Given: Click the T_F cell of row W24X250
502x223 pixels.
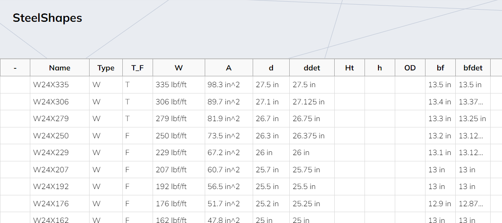Looking at the screenshot, I should [137, 135].
